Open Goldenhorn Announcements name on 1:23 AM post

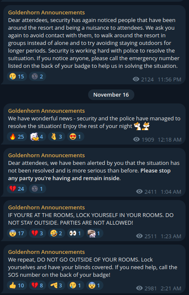pyautogui.click(x=47, y=207)
